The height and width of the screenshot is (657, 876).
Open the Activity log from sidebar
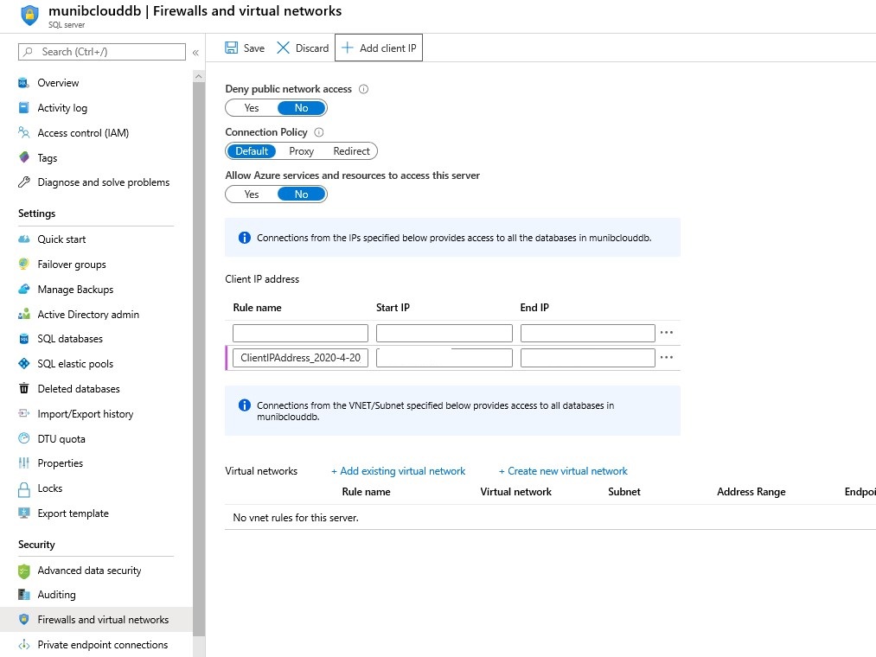[65, 107]
